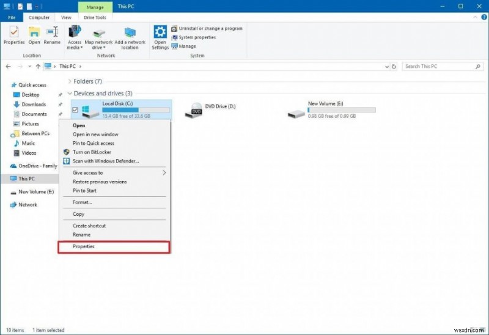The width and height of the screenshot is (489, 335).
Task: Open the recent locations dropdown arrow
Action: tap(29, 67)
